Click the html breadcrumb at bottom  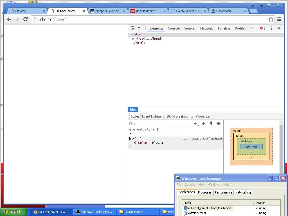click(133, 109)
